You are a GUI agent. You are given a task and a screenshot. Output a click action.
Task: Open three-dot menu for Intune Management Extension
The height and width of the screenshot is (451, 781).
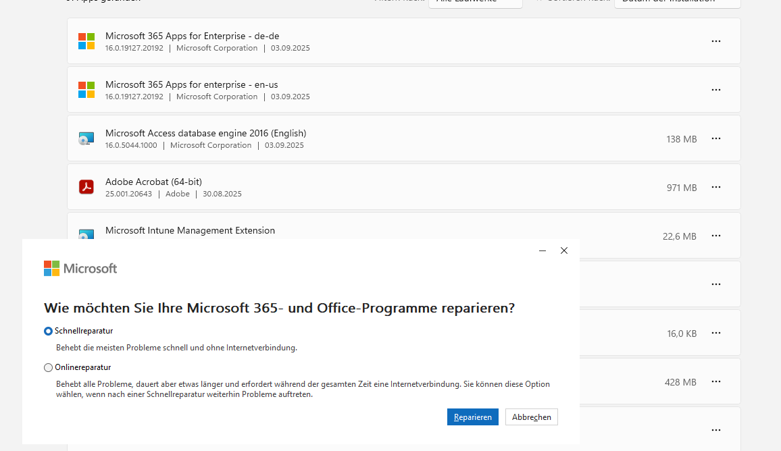tap(715, 236)
